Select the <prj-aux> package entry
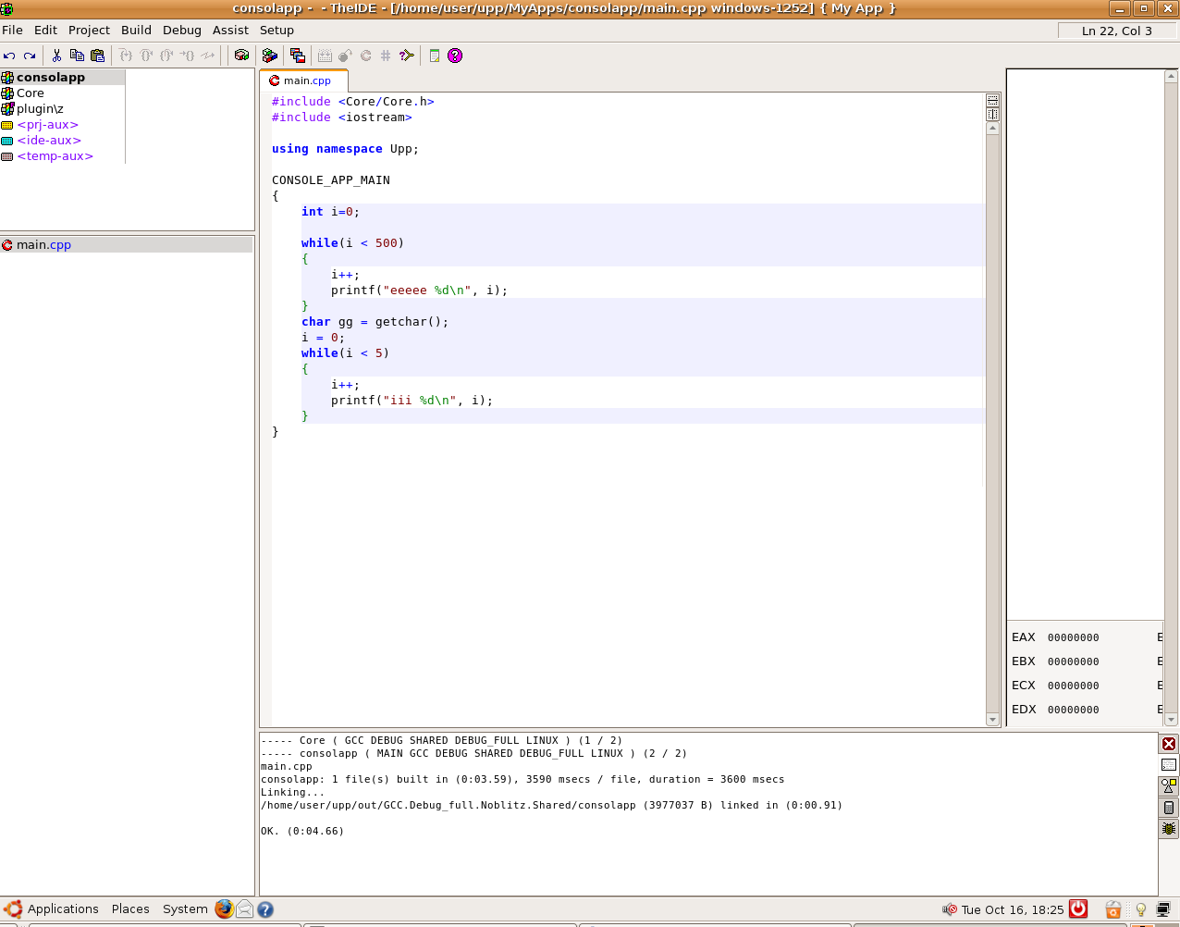This screenshot has height=927, width=1180. [47, 125]
